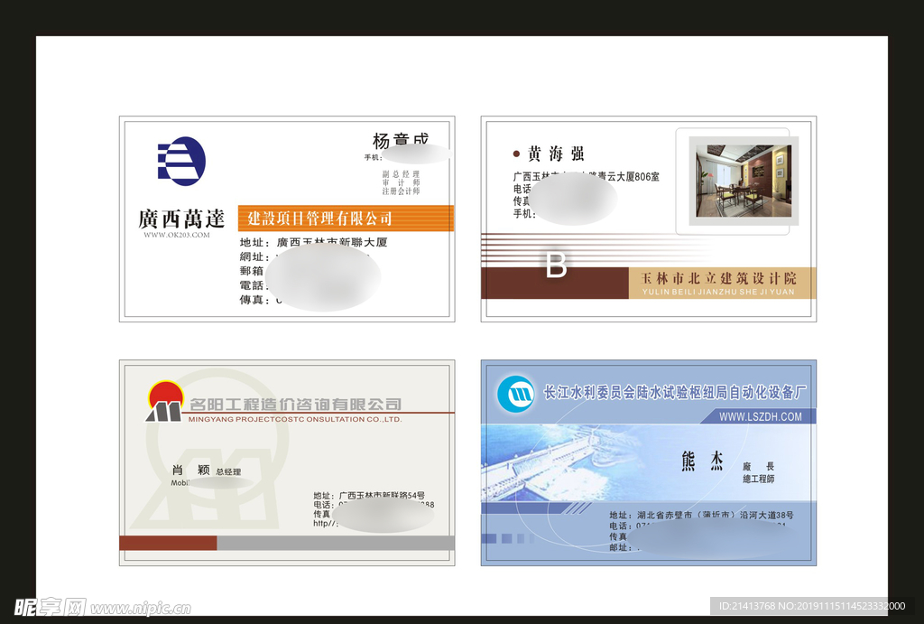This screenshot has height=624, width=924.
Task: Pick the dark red bar on Mingyang card
Action: click(x=168, y=543)
